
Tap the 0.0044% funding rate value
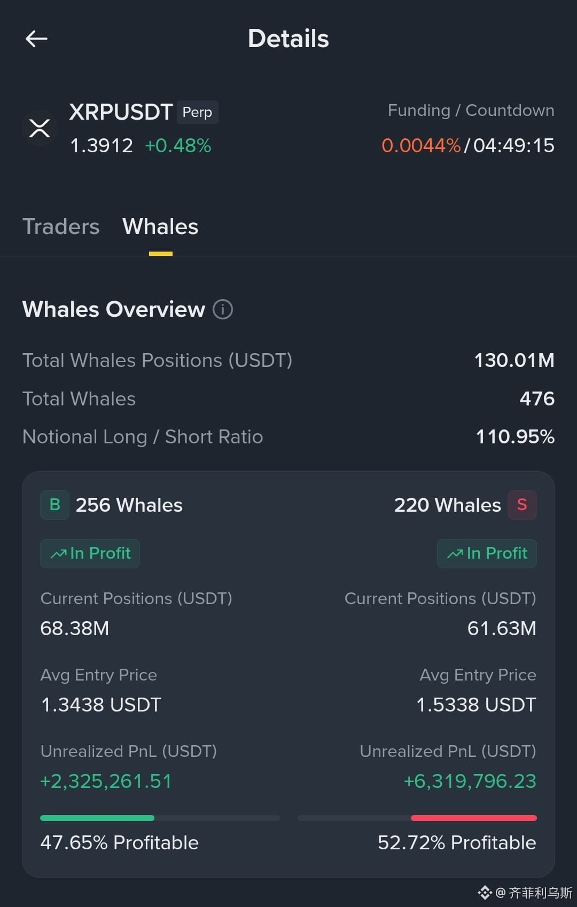421,145
